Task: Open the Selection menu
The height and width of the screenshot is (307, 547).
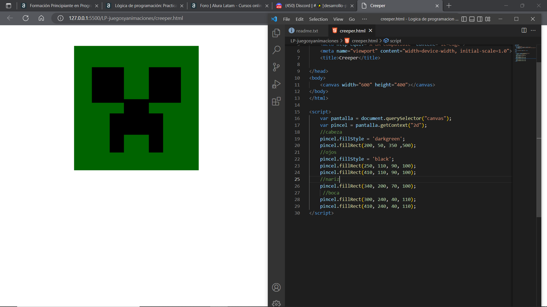Action: point(318,19)
